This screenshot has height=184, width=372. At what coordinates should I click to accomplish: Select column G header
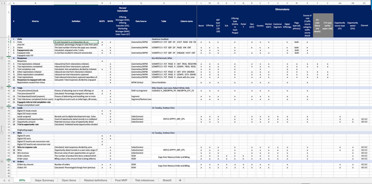tap(141, 3)
